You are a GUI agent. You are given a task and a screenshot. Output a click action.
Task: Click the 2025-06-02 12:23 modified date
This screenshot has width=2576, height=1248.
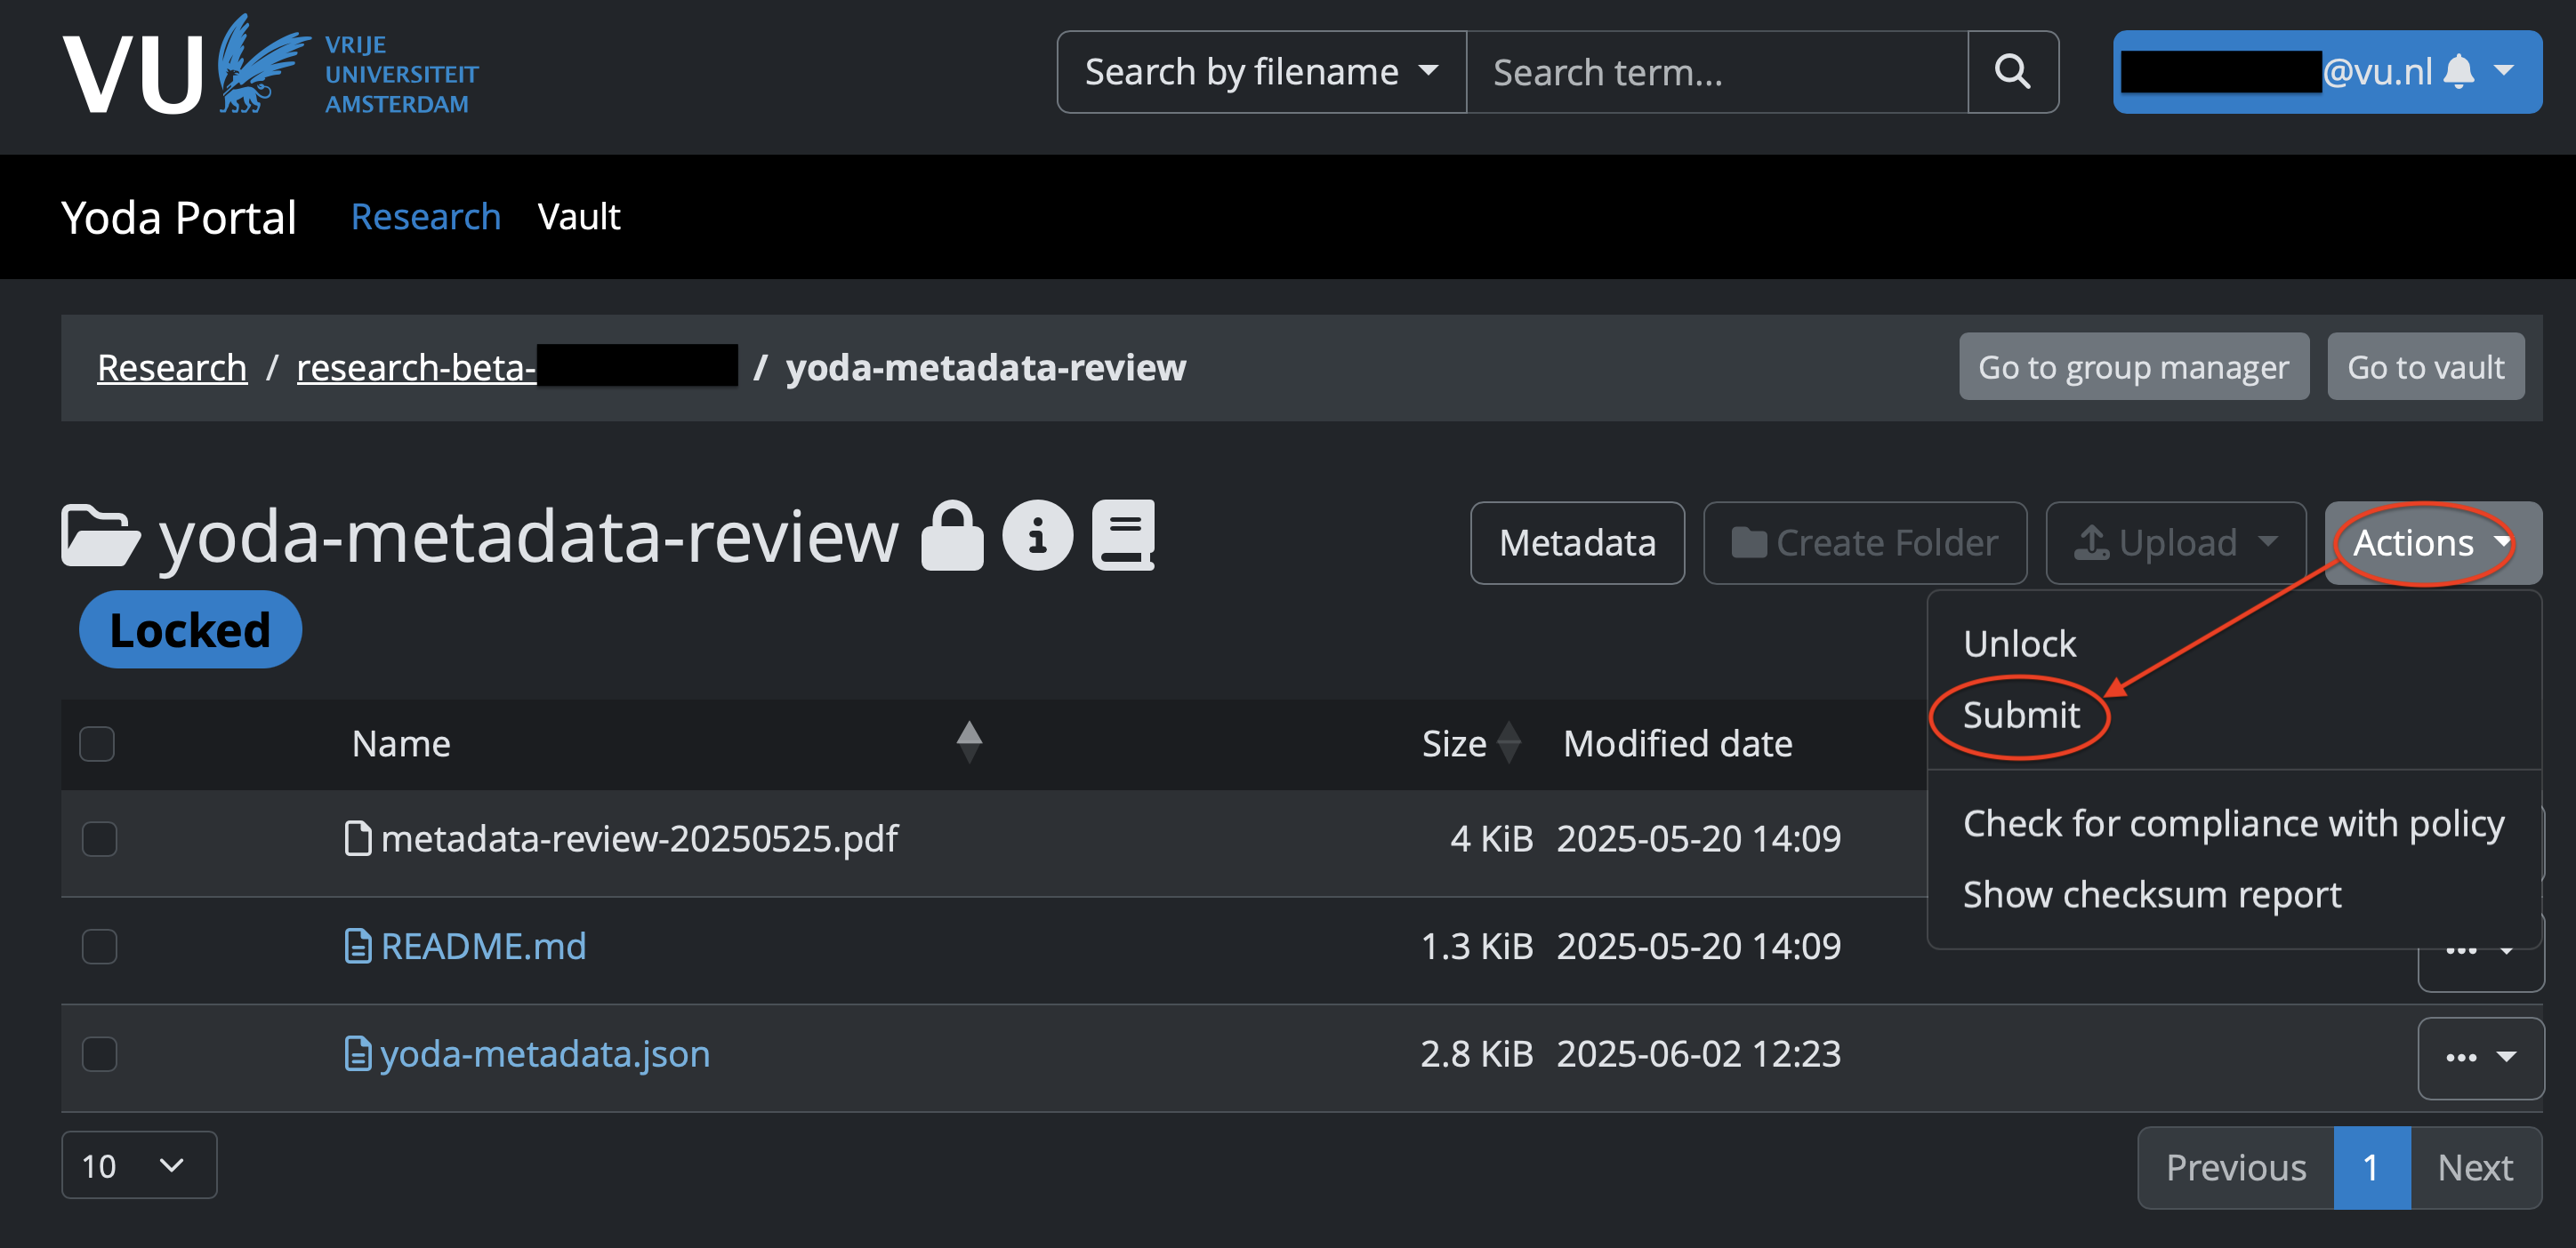click(1698, 1054)
